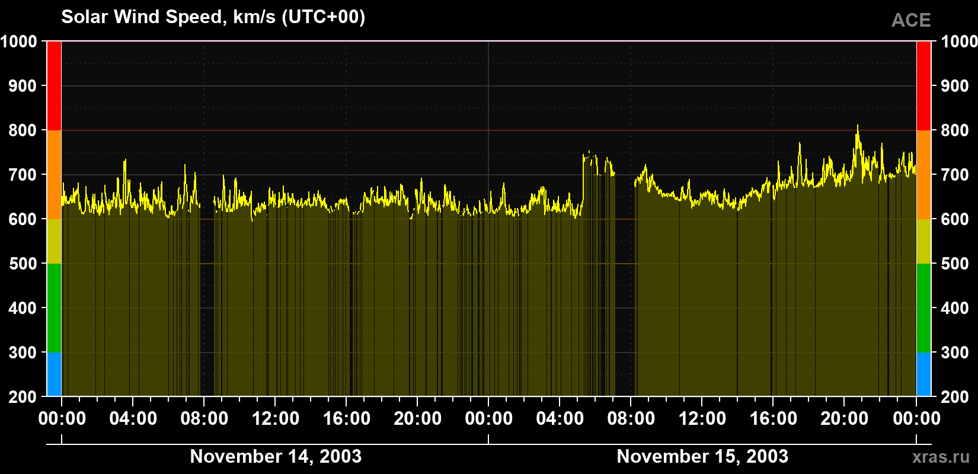The height and width of the screenshot is (474, 978).
Task: Click November 15's 20:00 time label
Action: (x=845, y=419)
